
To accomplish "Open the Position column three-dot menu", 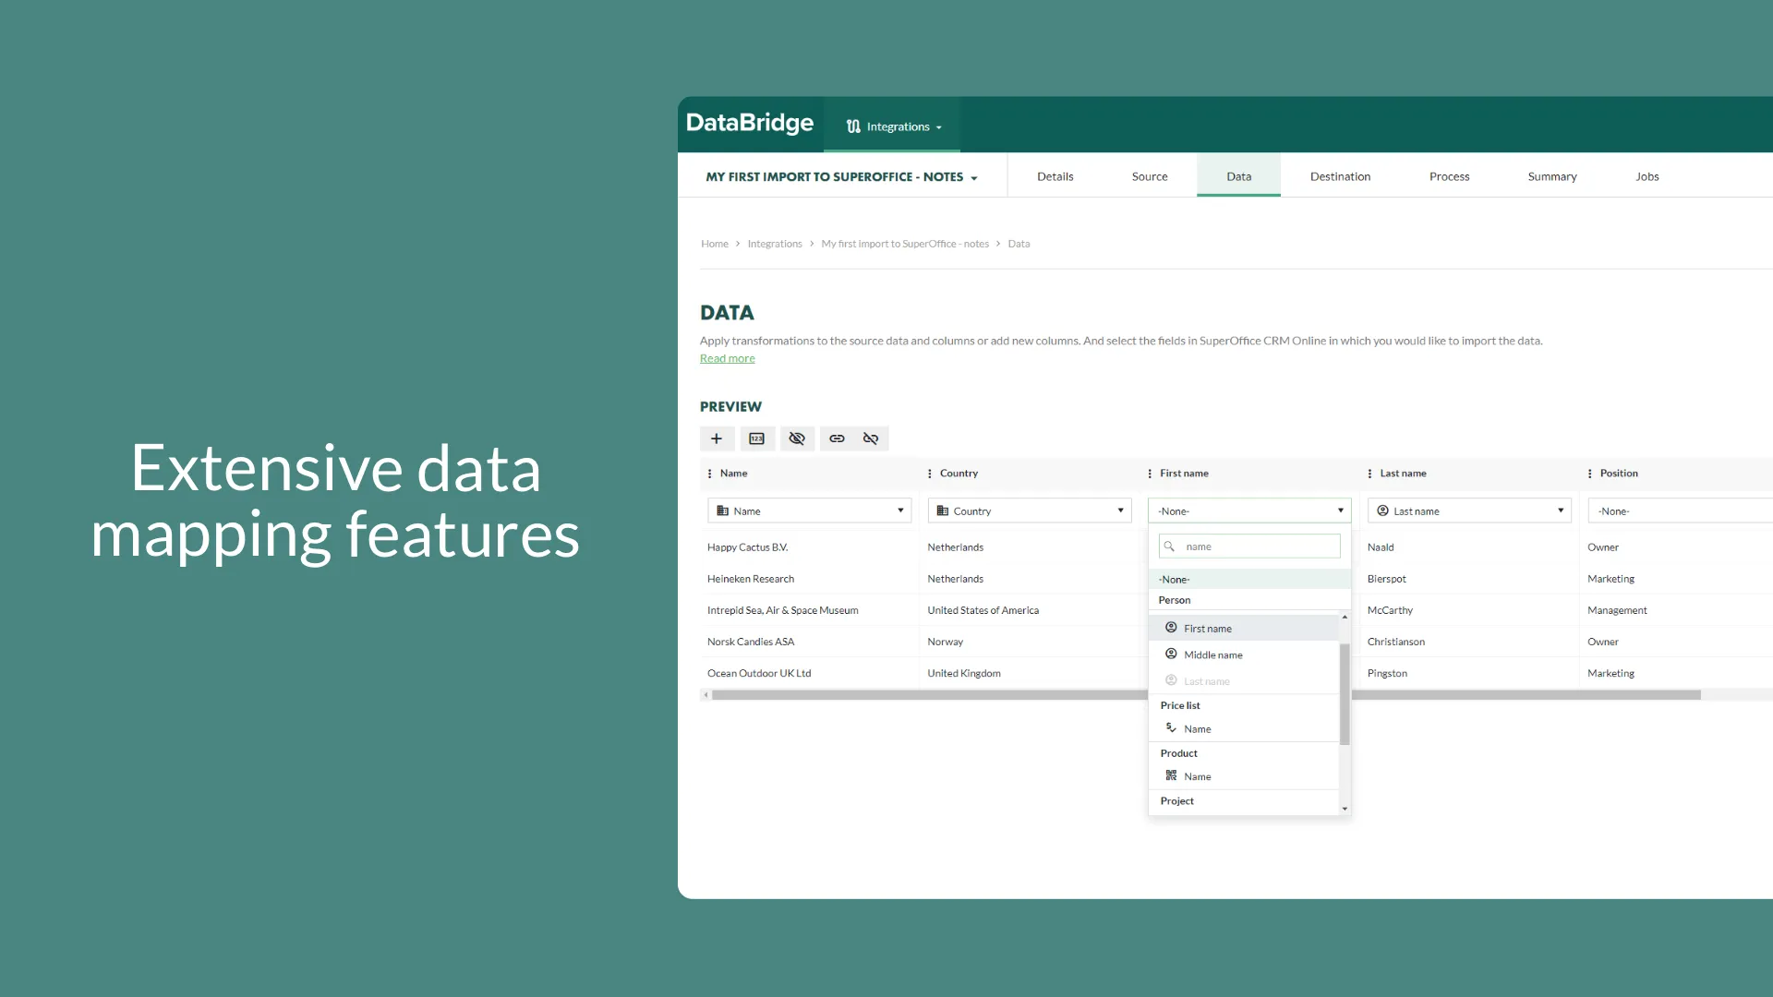I will pyautogui.click(x=1589, y=474).
